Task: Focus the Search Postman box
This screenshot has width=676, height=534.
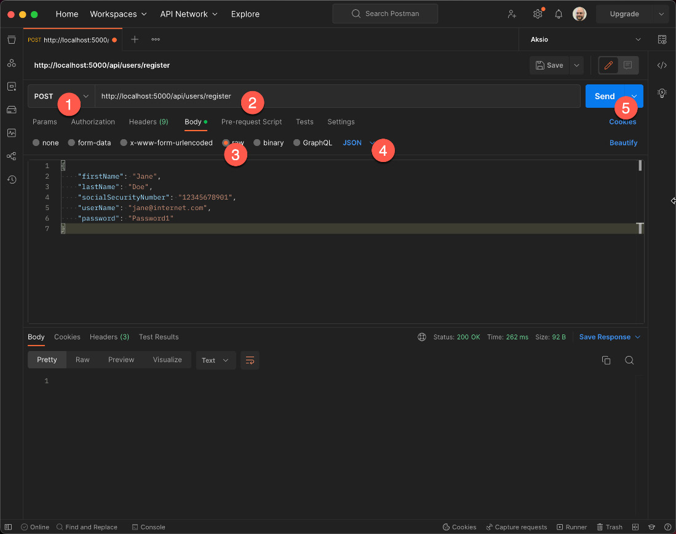Action: [x=385, y=14]
